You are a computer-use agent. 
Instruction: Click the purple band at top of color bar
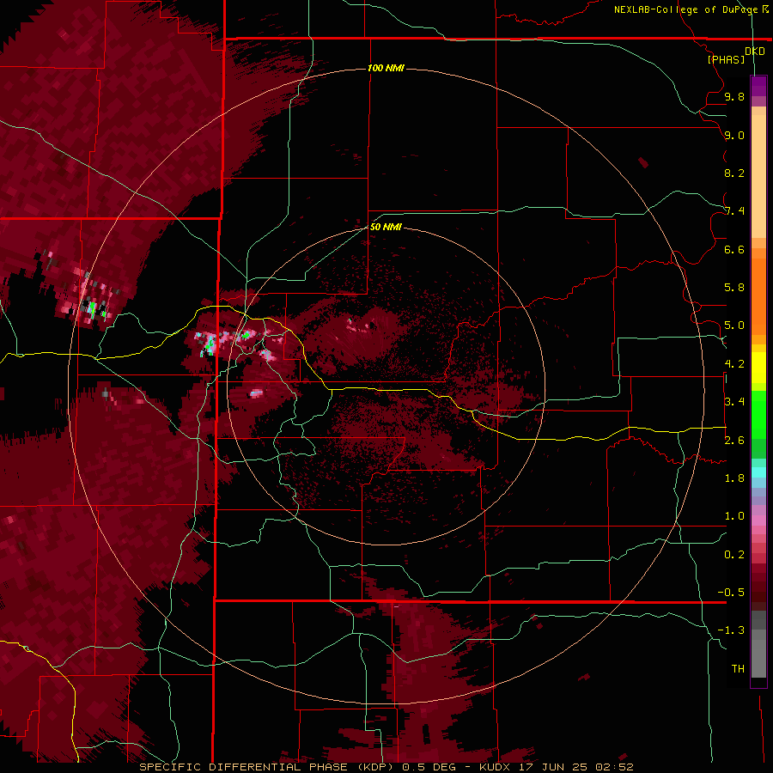click(x=758, y=86)
